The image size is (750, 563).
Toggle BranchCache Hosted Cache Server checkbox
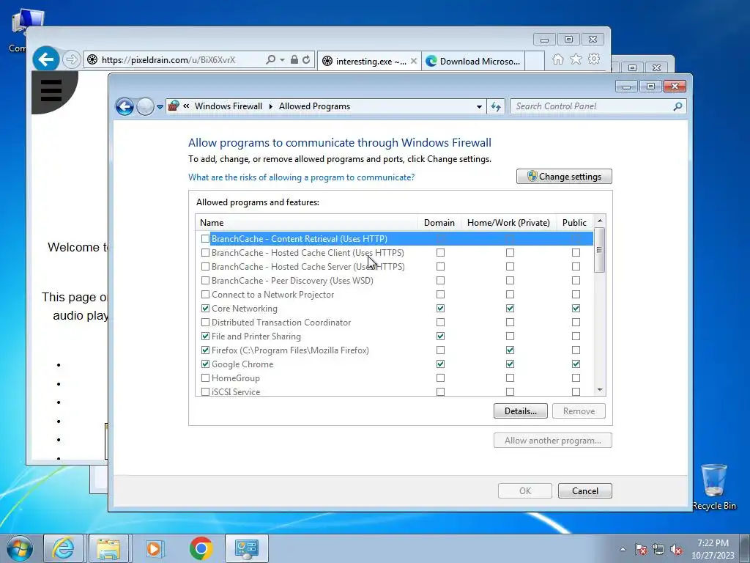(x=205, y=266)
